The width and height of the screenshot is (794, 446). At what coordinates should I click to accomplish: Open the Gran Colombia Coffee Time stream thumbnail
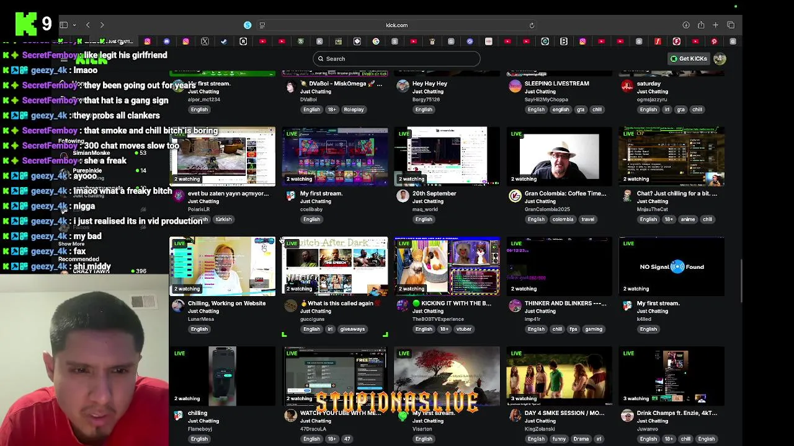point(559,156)
